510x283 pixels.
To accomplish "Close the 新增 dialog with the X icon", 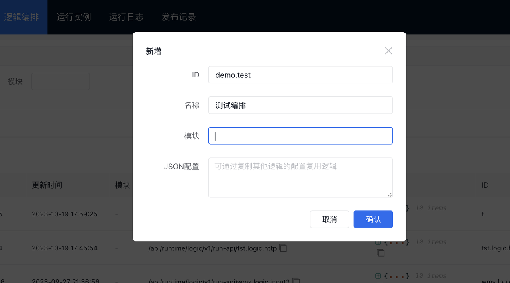I will (388, 51).
